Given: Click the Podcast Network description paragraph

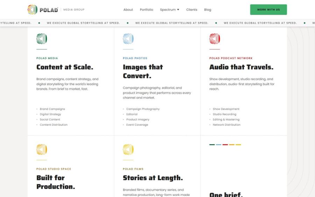Looking at the screenshot, I should pos(241,84).
